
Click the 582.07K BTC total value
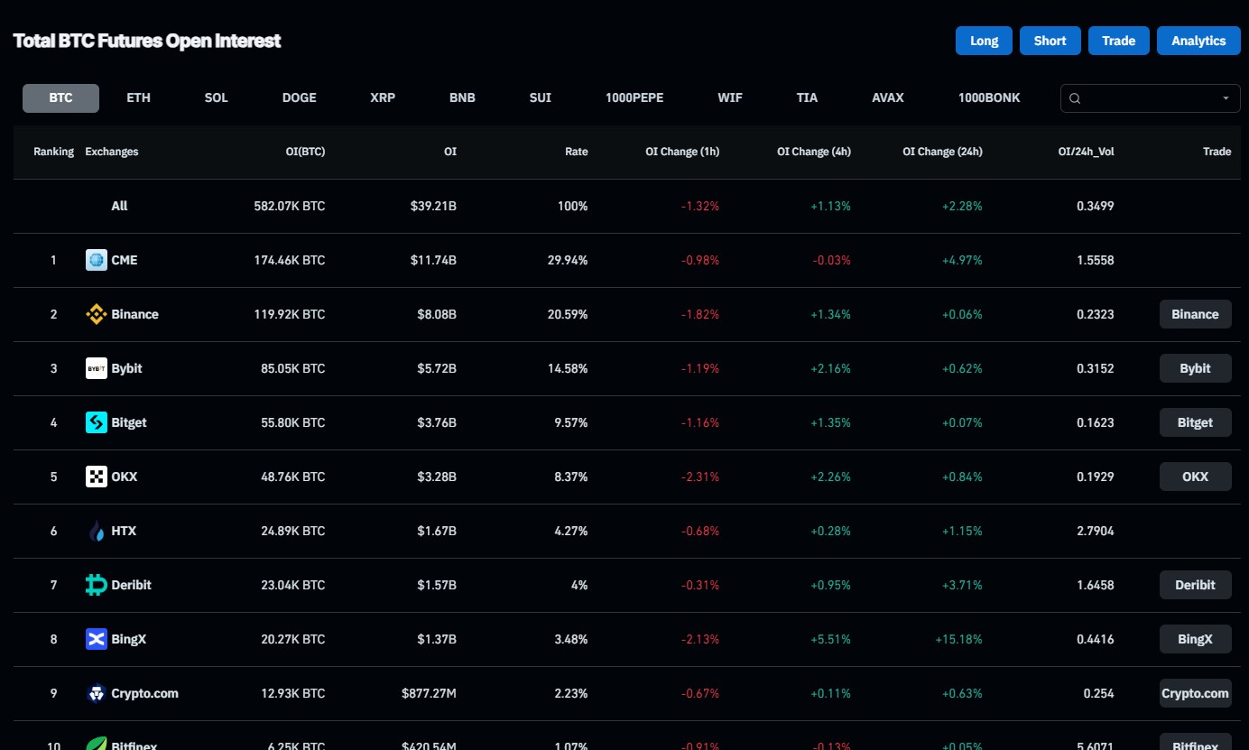[x=290, y=206]
